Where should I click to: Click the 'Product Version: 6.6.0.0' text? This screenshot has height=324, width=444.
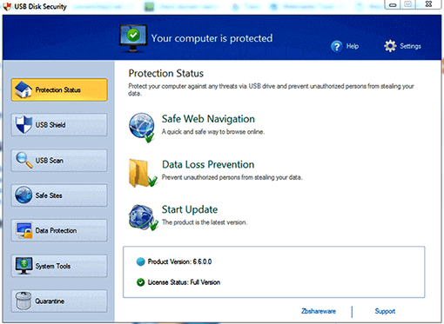pyautogui.click(x=179, y=261)
